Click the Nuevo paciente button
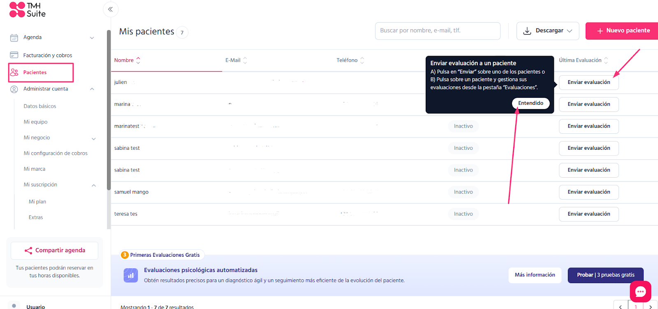The image size is (658, 309). tap(622, 31)
